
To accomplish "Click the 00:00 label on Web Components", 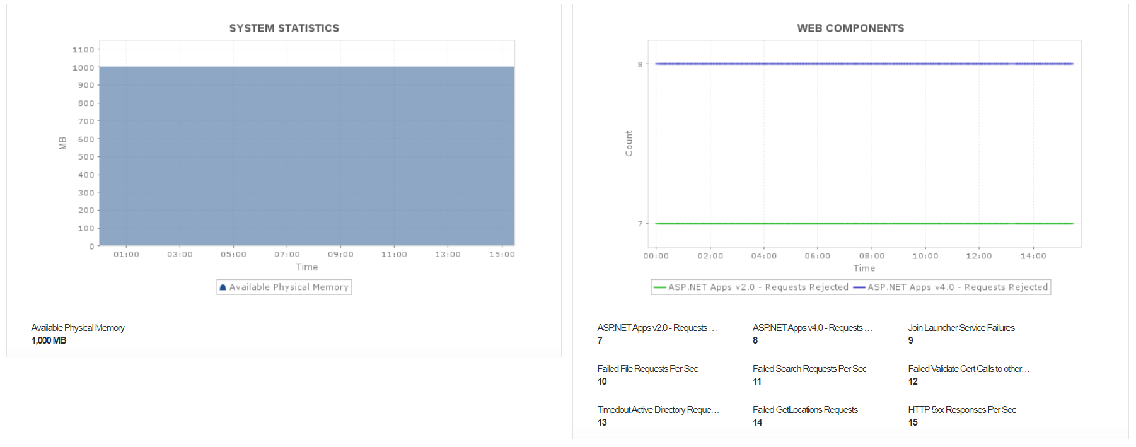I will (x=656, y=256).
